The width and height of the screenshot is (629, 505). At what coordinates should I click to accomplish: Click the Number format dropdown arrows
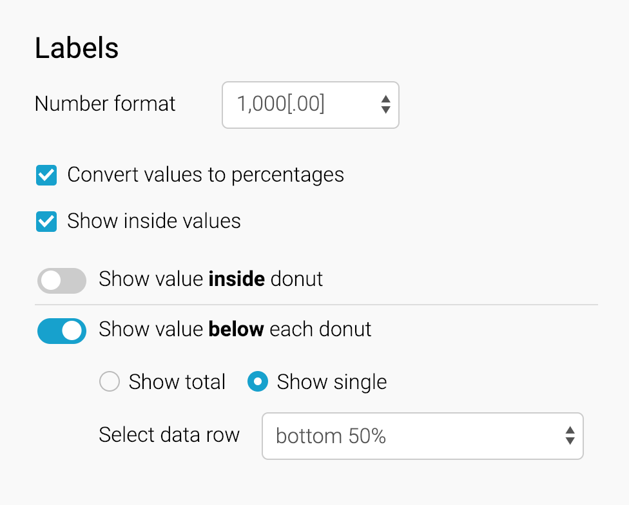coord(385,104)
